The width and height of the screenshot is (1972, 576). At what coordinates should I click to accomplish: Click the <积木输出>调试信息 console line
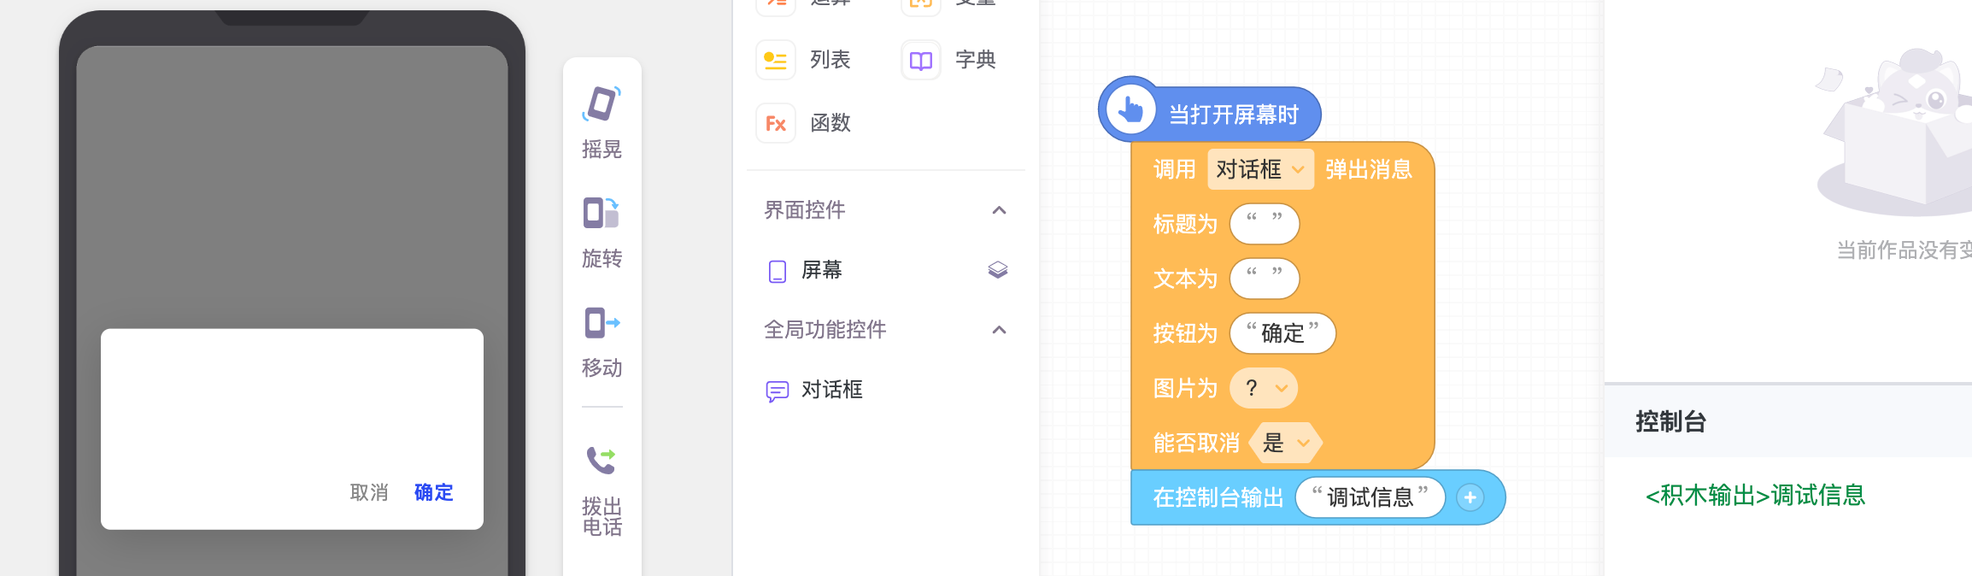tap(1756, 495)
